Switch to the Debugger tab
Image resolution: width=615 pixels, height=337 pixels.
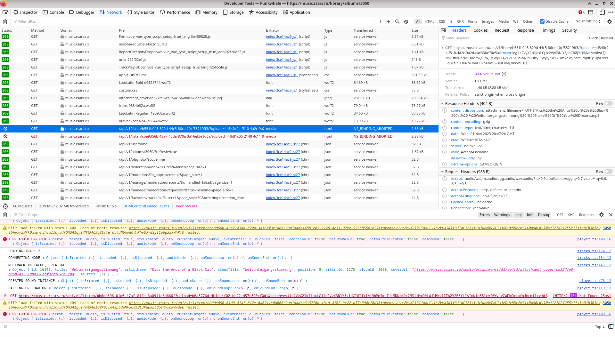pos(82,12)
